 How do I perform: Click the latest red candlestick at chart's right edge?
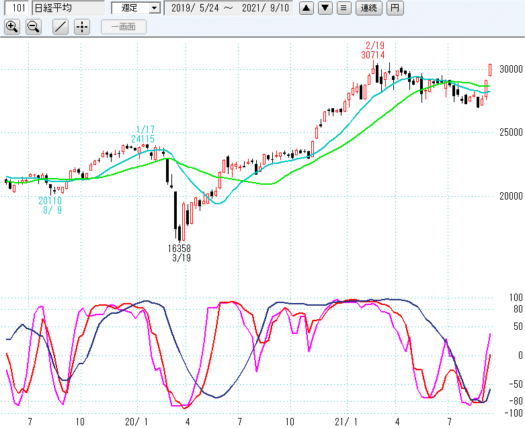(490, 69)
